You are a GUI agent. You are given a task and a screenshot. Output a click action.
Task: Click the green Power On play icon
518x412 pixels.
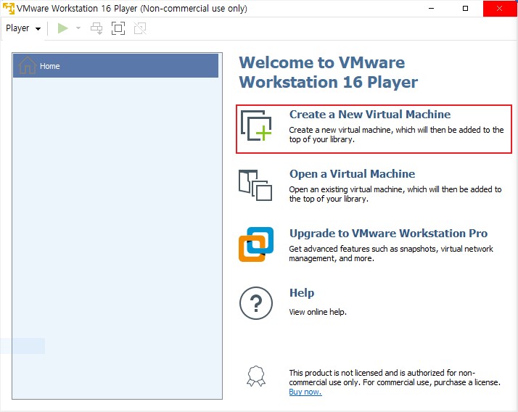62,28
